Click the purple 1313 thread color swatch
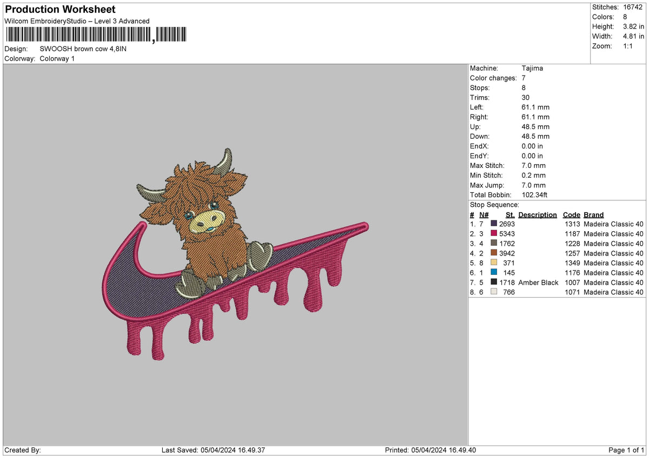The height and width of the screenshot is (458, 649). tap(494, 224)
